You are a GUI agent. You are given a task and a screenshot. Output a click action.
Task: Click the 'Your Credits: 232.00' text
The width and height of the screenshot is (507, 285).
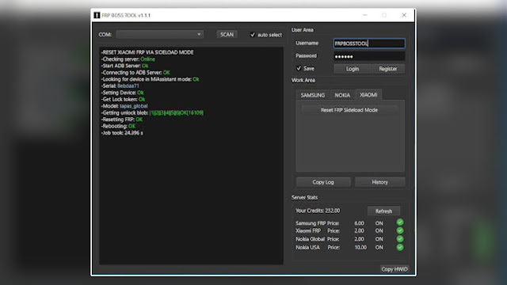click(318, 211)
